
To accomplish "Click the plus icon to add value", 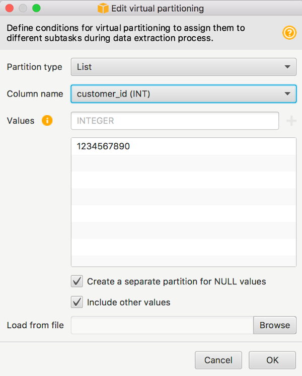I will [291, 121].
